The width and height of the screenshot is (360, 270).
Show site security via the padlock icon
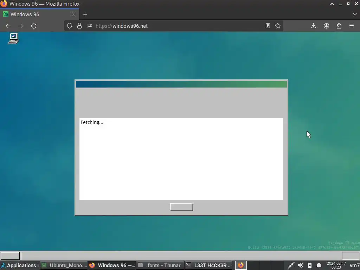tap(79, 26)
